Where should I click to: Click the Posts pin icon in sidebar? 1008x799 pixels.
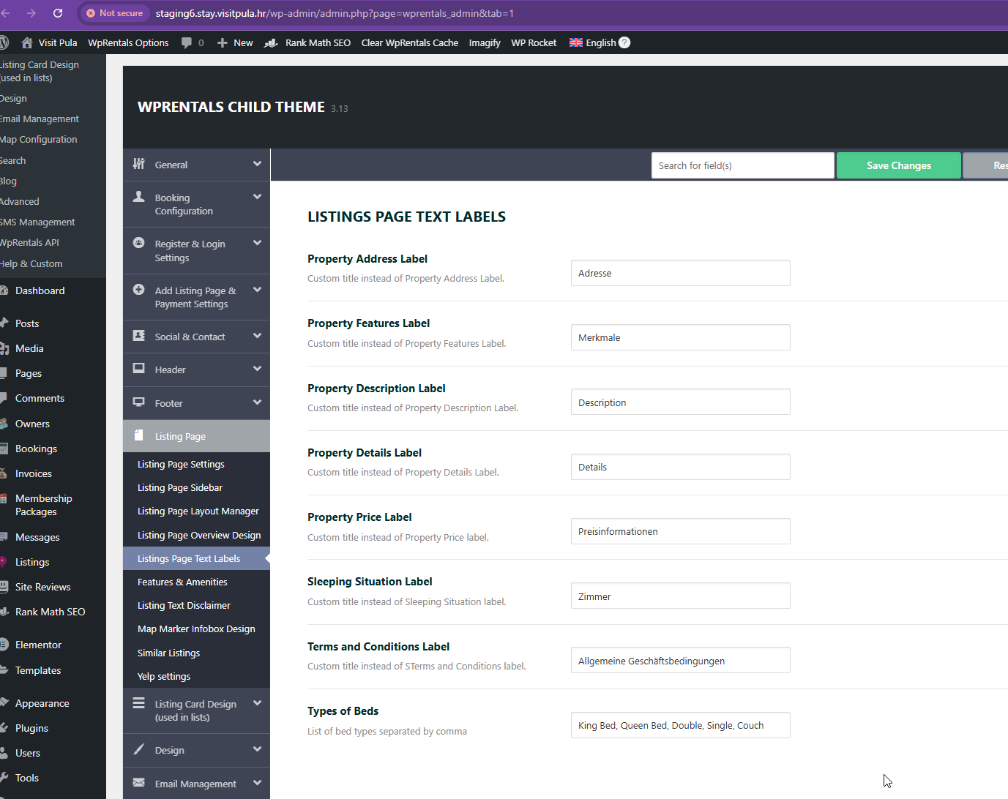coord(4,323)
